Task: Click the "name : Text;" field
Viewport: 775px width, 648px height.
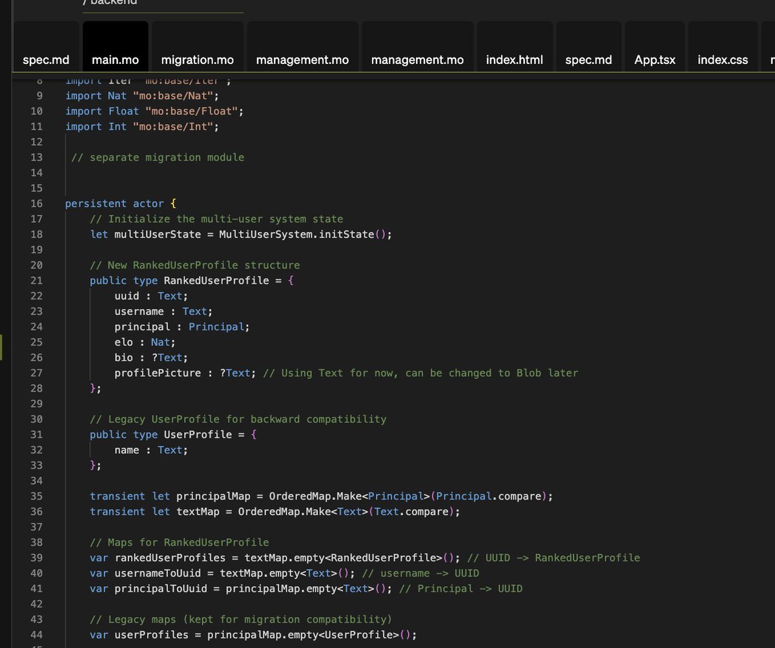Action: 152,451
